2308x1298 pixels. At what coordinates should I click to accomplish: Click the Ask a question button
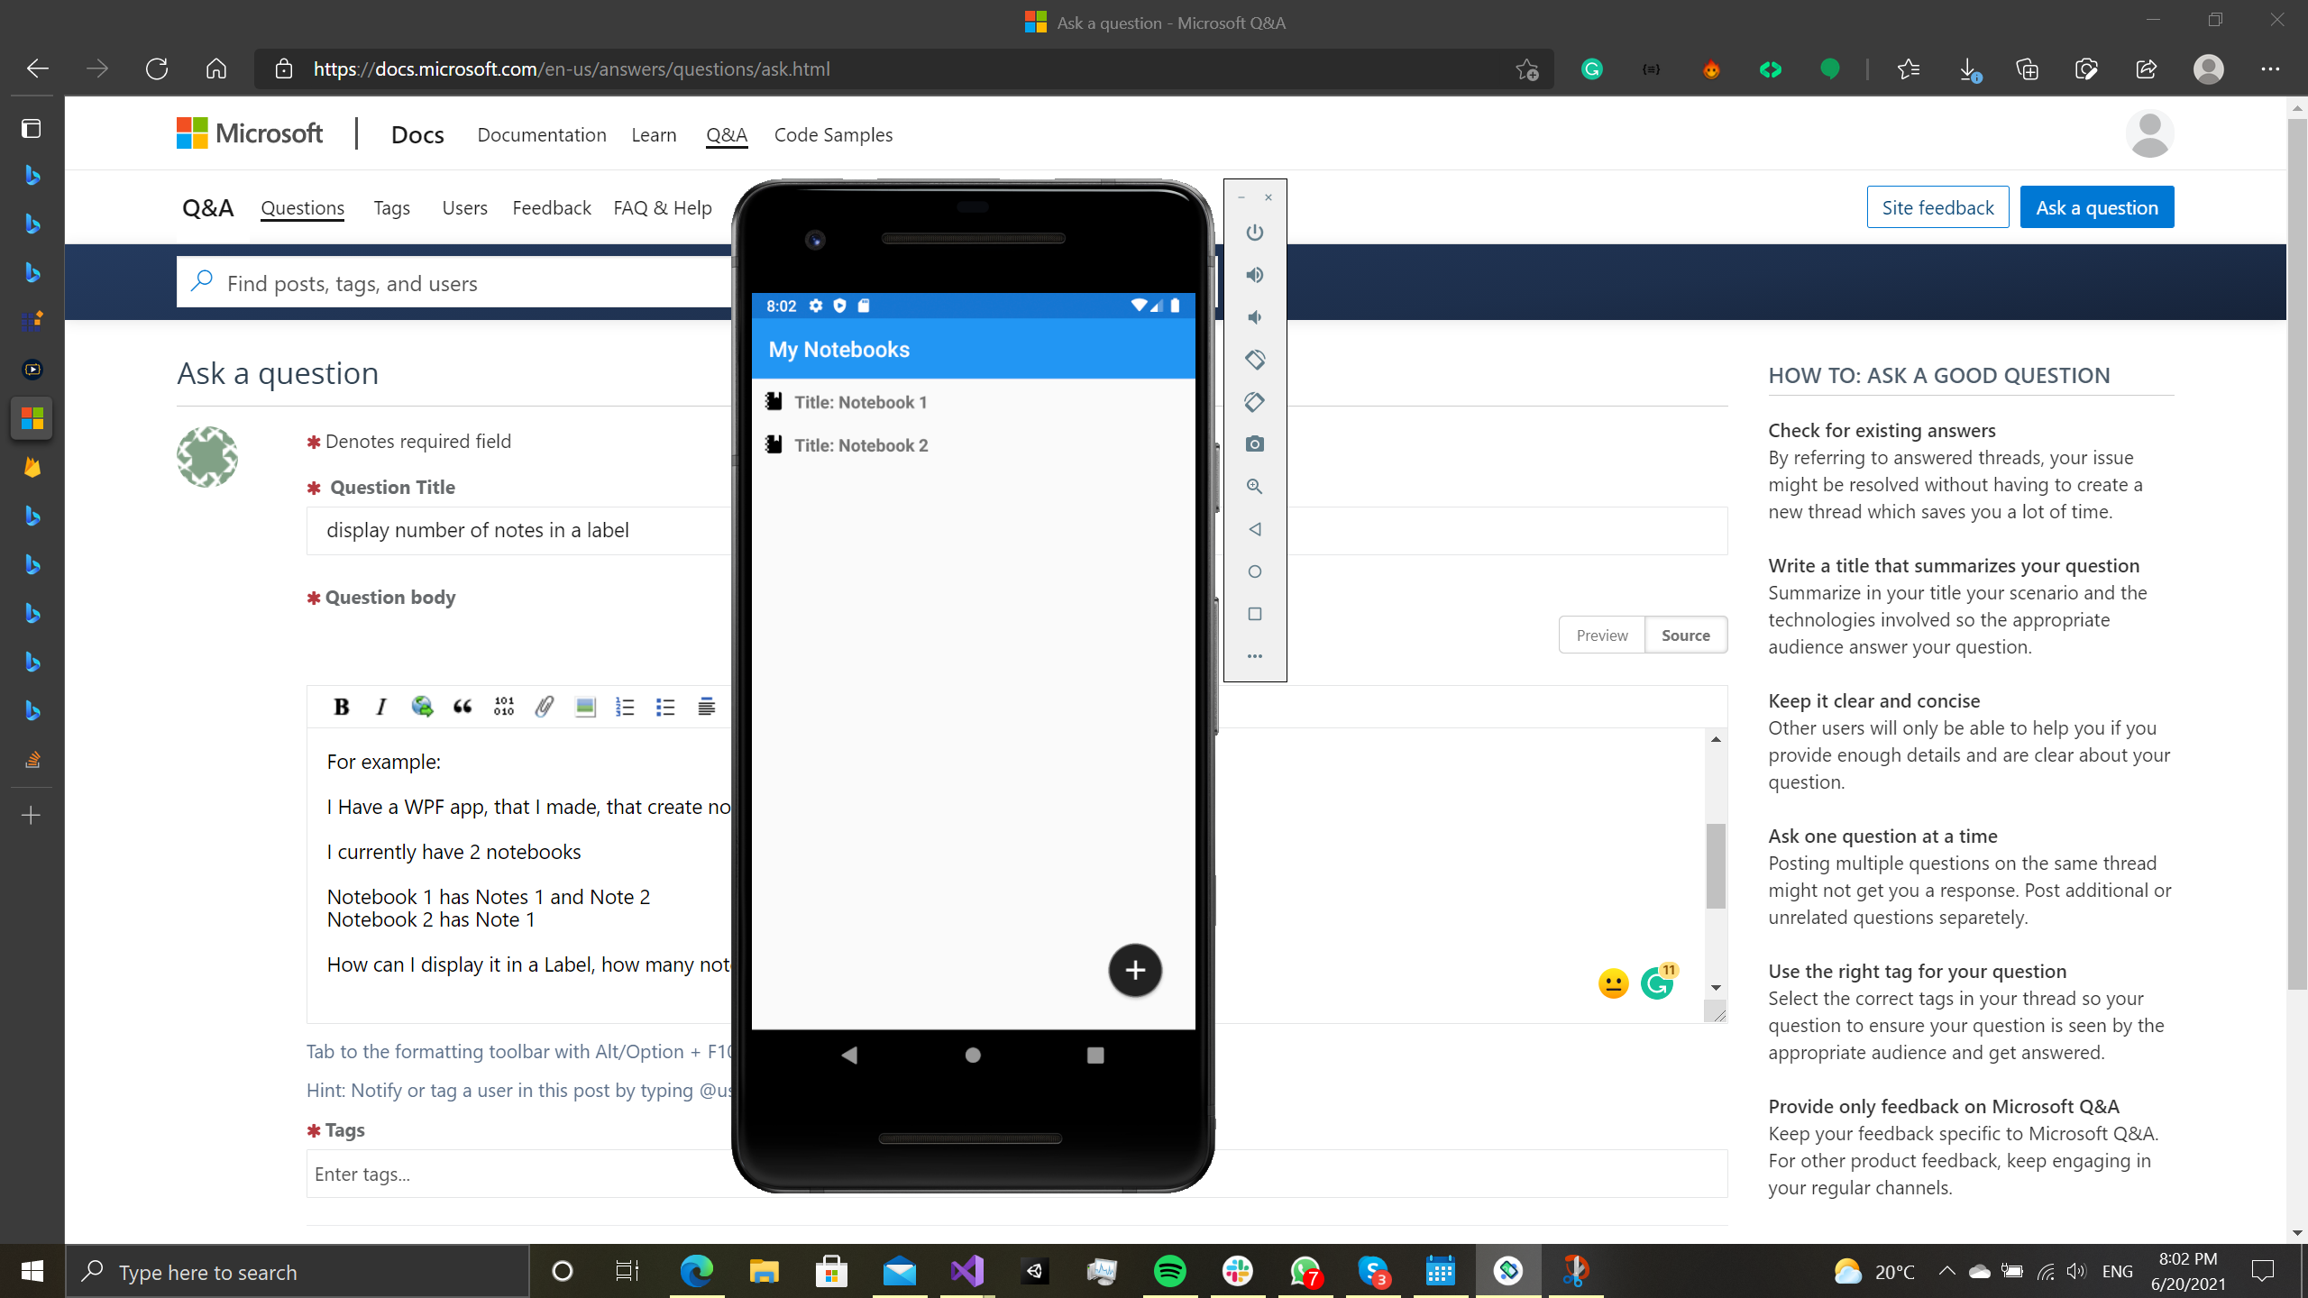click(2096, 208)
